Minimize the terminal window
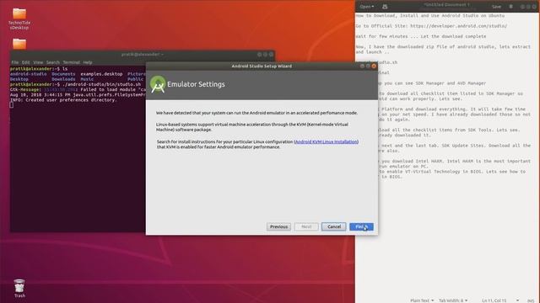This screenshot has width=540, height=303. tap(259, 54)
